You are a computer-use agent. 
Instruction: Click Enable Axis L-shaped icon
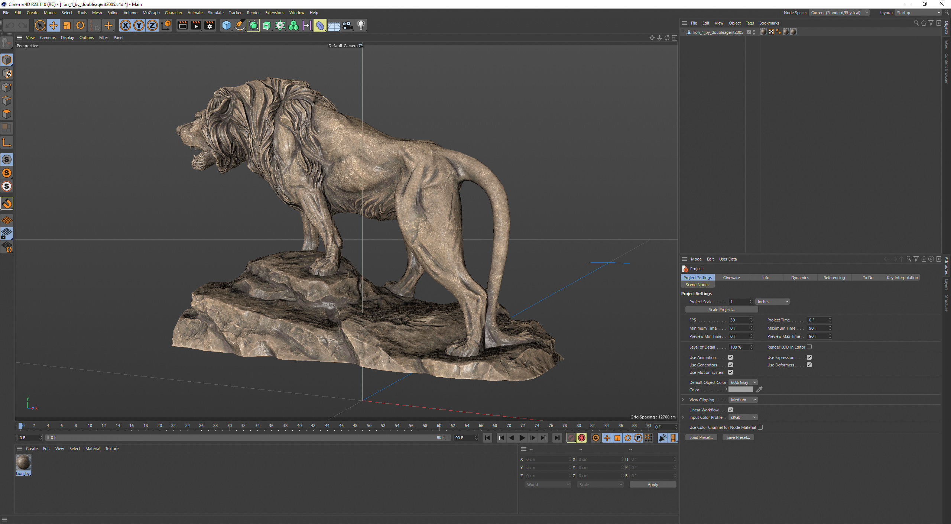(x=7, y=142)
